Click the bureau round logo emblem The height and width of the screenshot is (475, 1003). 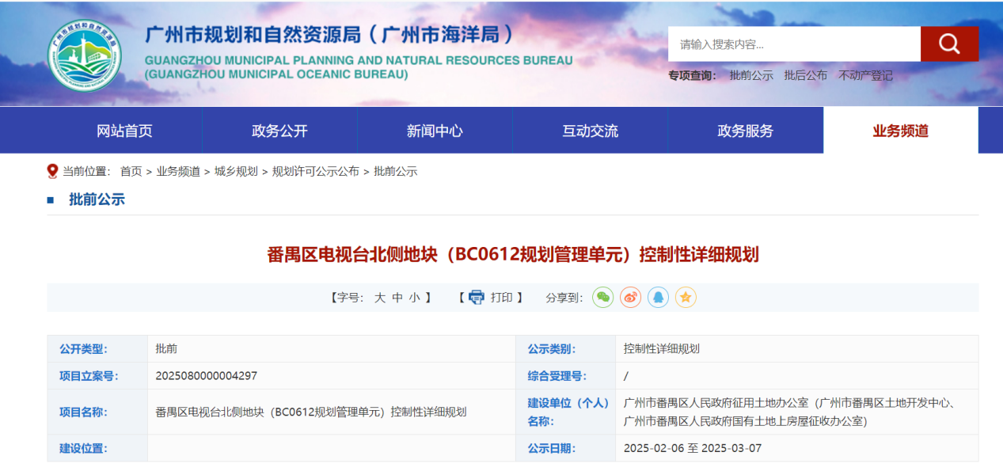[84, 54]
